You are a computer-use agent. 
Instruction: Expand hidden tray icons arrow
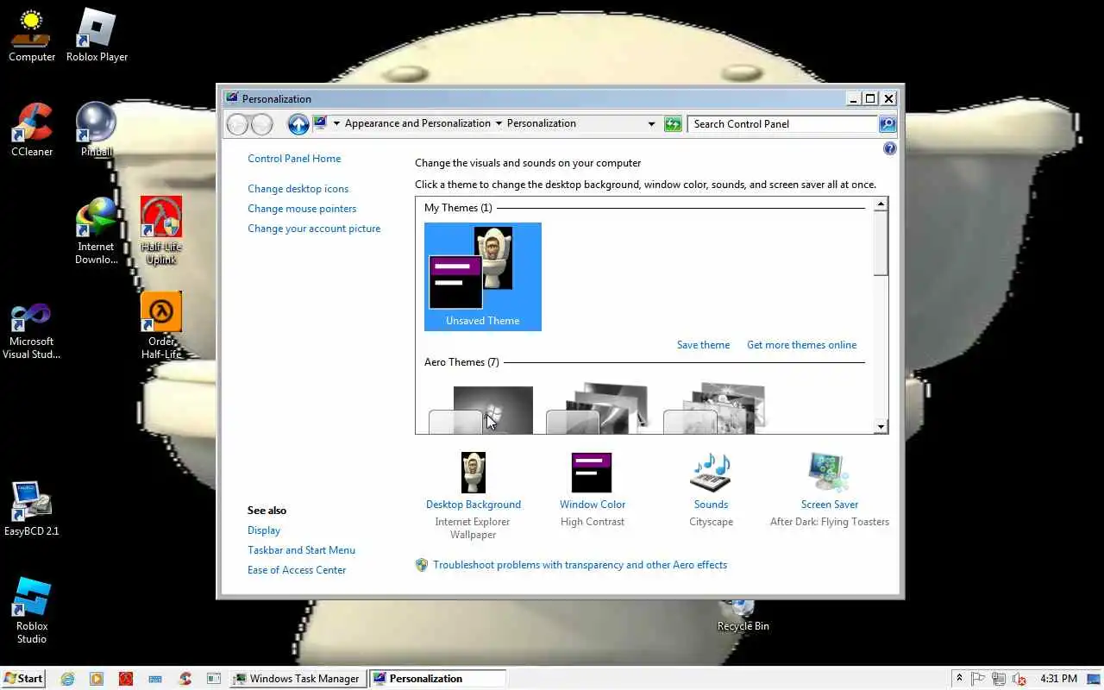[x=959, y=679]
